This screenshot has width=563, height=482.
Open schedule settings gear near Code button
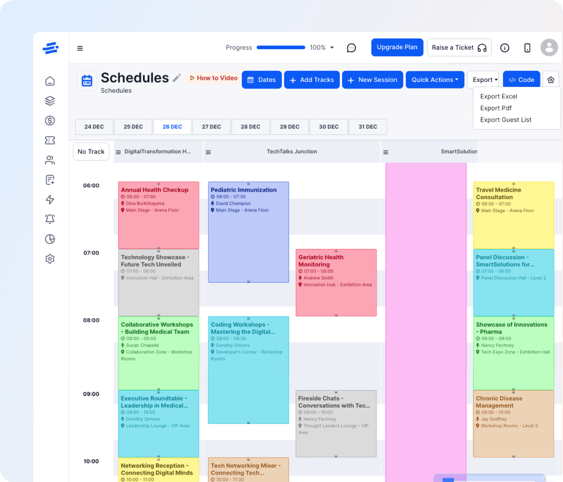551,80
